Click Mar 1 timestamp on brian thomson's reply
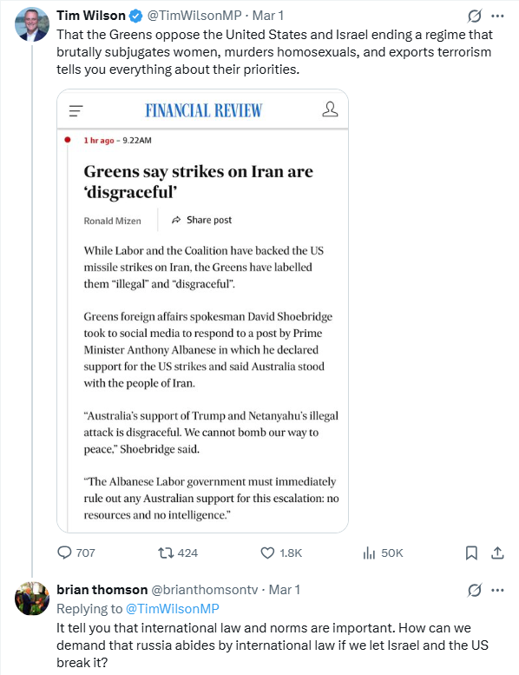519x675 pixels. pyautogui.click(x=284, y=590)
